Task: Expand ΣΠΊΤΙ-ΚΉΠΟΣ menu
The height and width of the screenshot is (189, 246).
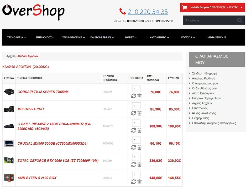Action: pyautogui.click(x=45, y=38)
